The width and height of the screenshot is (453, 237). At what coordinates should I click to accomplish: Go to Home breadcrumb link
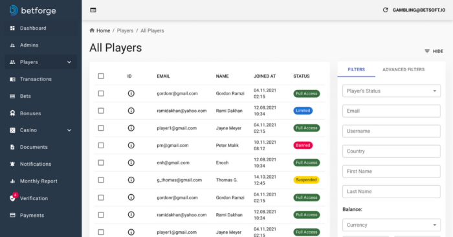pyautogui.click(x=103, y=30)
